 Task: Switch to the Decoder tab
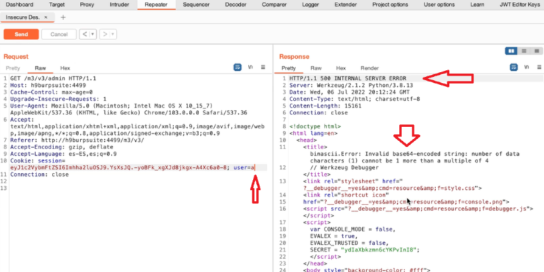coord(236,4)
